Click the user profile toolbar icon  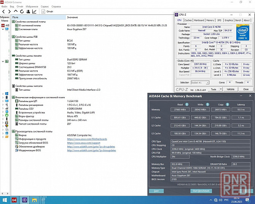28,12
